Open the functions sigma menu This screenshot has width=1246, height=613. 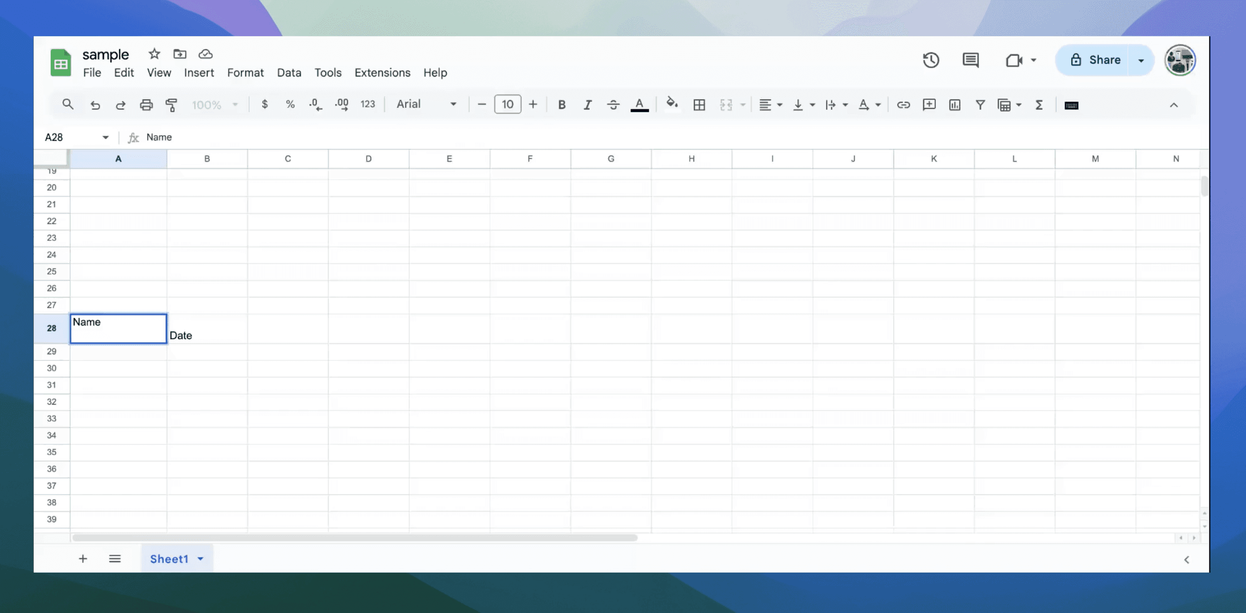(1038, 105)
